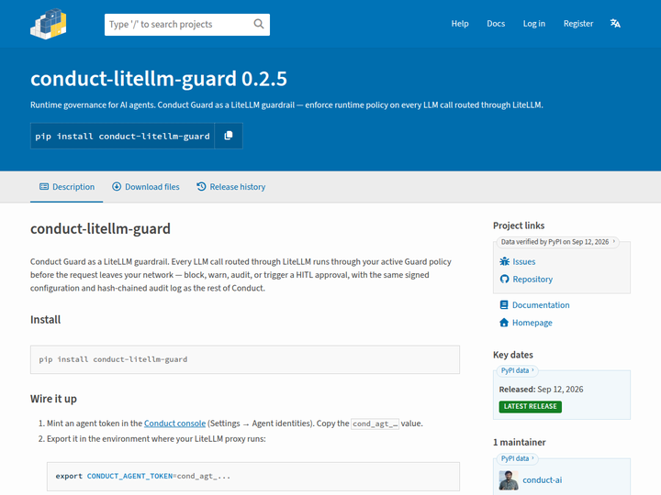
Task: Click the Install code block
Action: (245, 359)
